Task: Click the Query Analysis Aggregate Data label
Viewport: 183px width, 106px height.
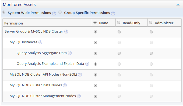Action: 41,53
